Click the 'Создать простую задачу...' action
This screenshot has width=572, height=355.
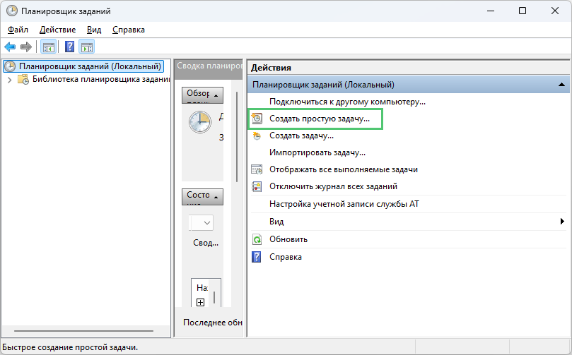319,119
